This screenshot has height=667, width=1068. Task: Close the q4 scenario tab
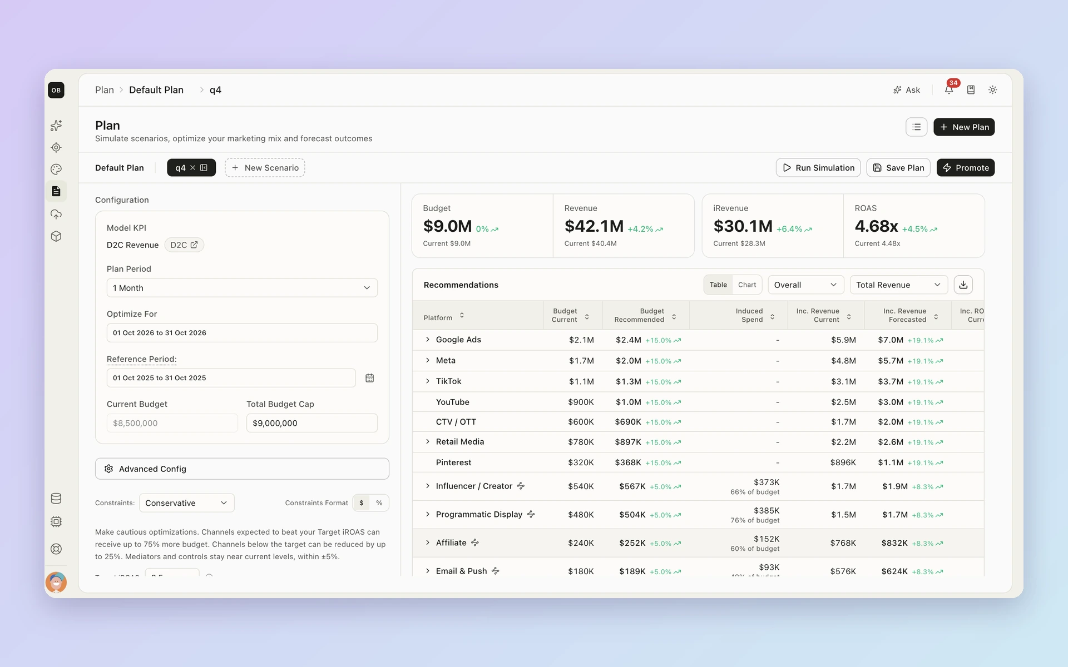click(x=192, y=168)
